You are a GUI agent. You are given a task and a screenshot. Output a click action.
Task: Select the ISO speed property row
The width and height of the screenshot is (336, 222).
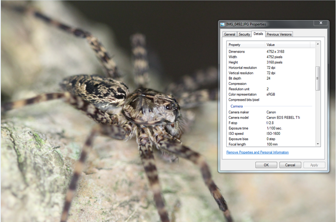236,134
